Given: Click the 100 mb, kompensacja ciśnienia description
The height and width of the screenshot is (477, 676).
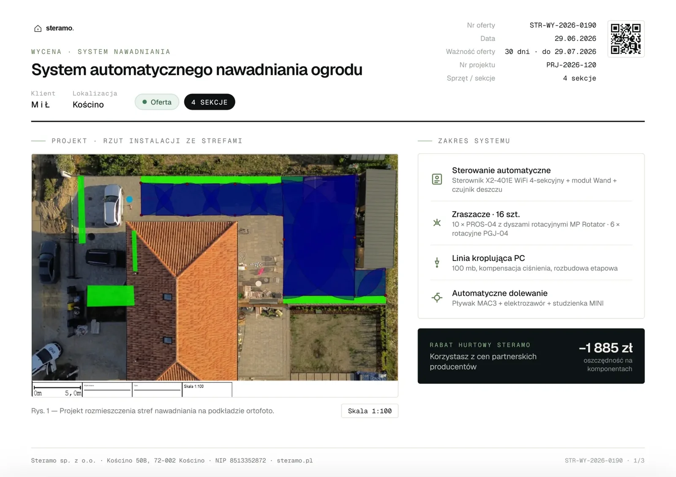Looking at the screenshot, I should (x=534, y=268).
